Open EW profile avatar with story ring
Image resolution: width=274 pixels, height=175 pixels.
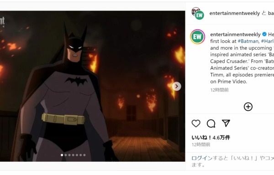click(197, 37)
